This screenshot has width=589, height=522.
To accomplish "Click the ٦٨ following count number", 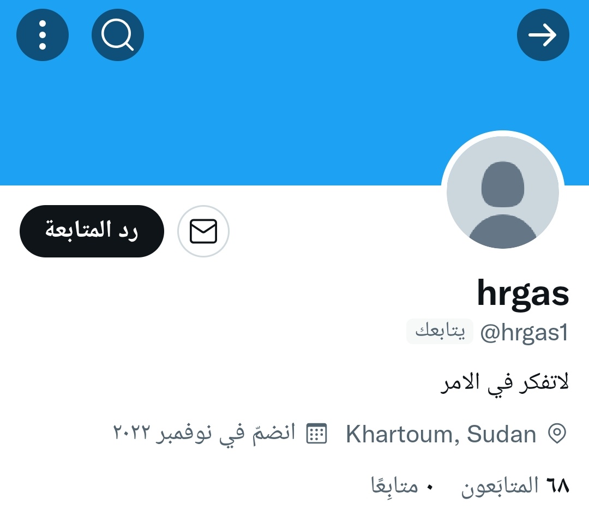I will coord(558,485).
